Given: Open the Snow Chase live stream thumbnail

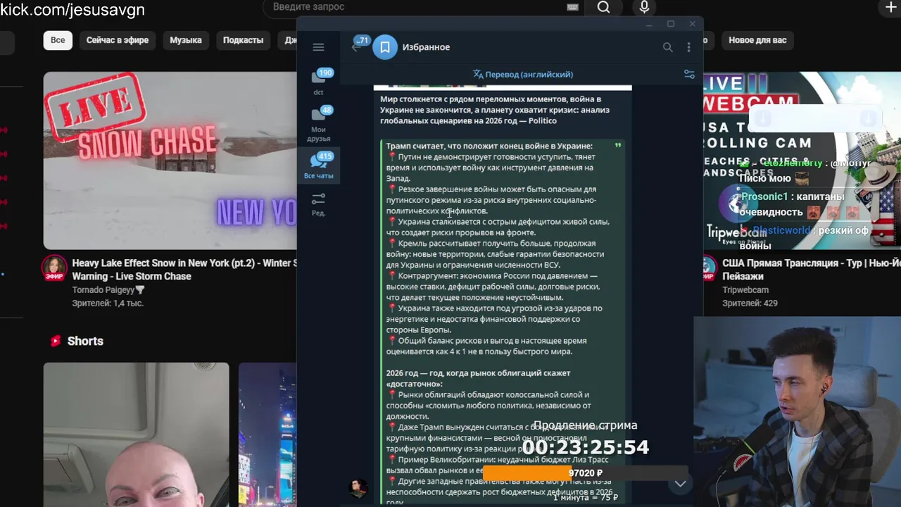Looking at the screenshot, I should tap(170, 161).
